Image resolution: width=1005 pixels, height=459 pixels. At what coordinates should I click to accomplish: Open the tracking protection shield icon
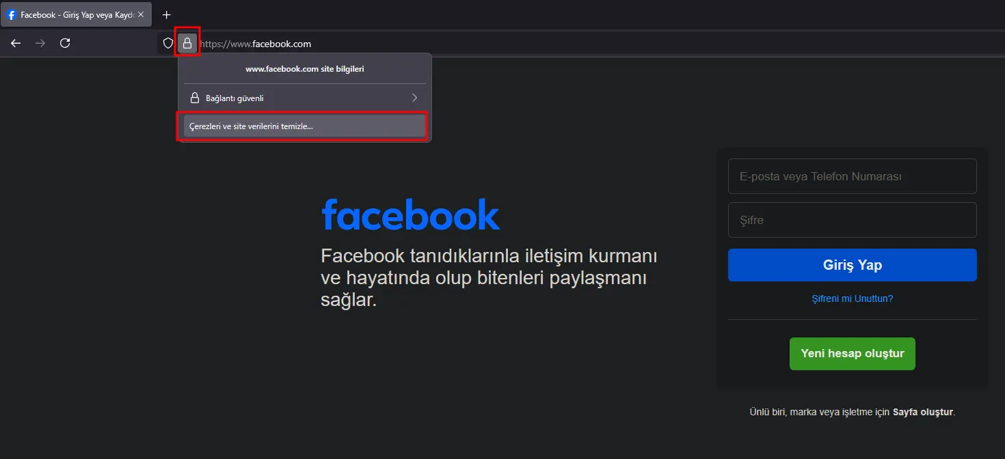click(168, 44)
